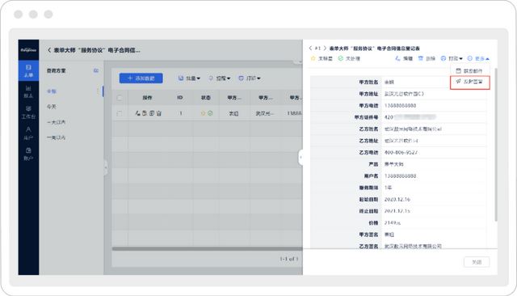Click the edit pencil icon in row 1
Screen dimensions: 517x296
point(138,113)
